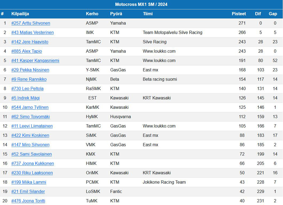Open #9 Rene Rannikko rider page
Screen dimensions: 283x205
(29, 79)
